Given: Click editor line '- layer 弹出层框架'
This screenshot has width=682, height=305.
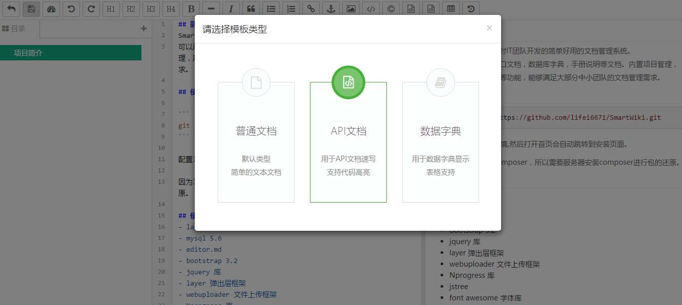Looking at the screenshot, I should coord(212,283).
